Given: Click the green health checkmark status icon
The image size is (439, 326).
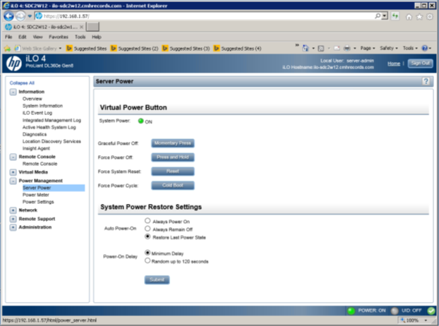Looking at the screenshot, I should click(431, 310).
